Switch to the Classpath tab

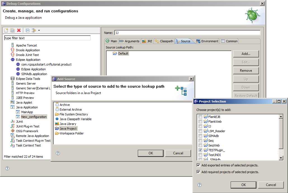point(164,41)
